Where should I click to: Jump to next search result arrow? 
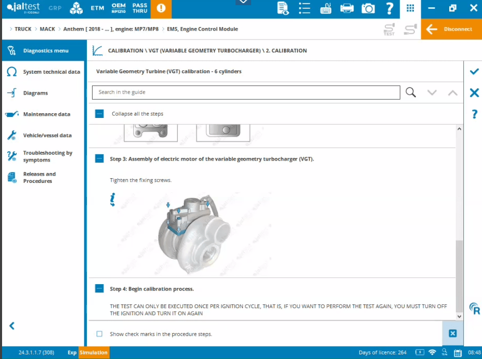[x=432, y=92]
